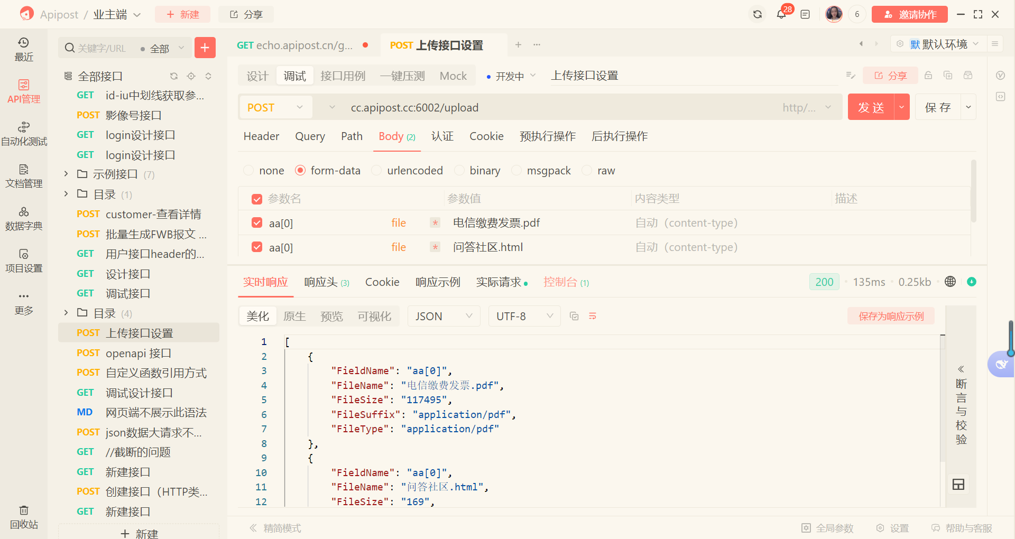Click 发送 send button
1015x539 pixels.
tap(871, 107)
